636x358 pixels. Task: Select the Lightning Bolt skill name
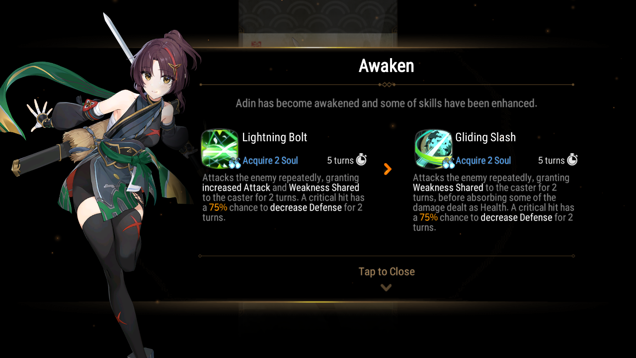[275, 137]
